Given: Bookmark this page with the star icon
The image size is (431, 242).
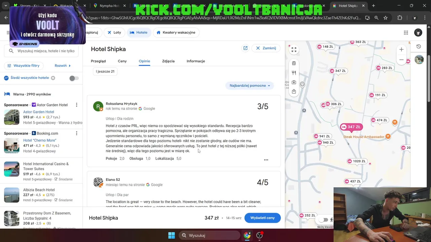Looking at the screenshot, I should tap(386, 18).
